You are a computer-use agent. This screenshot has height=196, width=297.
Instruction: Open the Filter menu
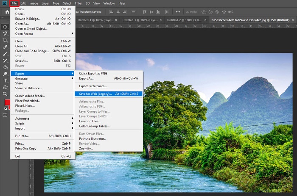pos(78,3)
